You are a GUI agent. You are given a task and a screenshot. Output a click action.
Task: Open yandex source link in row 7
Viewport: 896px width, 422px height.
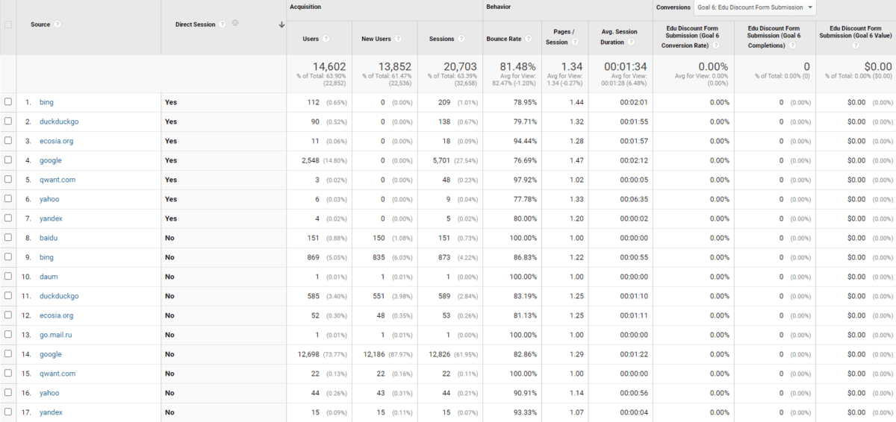51,218
